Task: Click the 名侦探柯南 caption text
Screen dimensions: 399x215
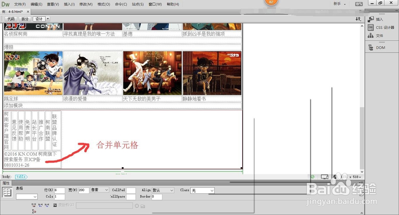Action: coord(16,34)
